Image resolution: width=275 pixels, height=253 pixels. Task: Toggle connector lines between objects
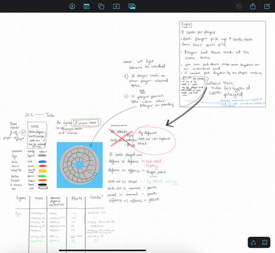pyautogui.click(x=253, y=242)
